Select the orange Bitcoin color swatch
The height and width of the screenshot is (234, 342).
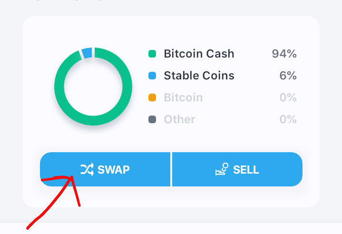tap(152, 97)
